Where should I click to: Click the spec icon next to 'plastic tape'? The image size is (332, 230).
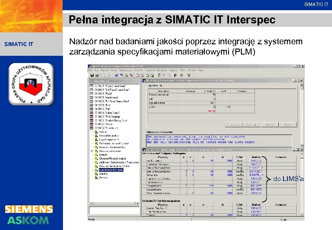92,98
